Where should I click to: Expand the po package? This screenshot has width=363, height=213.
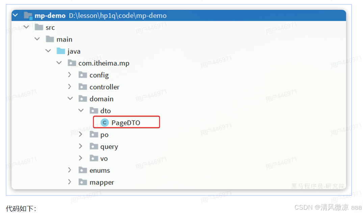80,134
